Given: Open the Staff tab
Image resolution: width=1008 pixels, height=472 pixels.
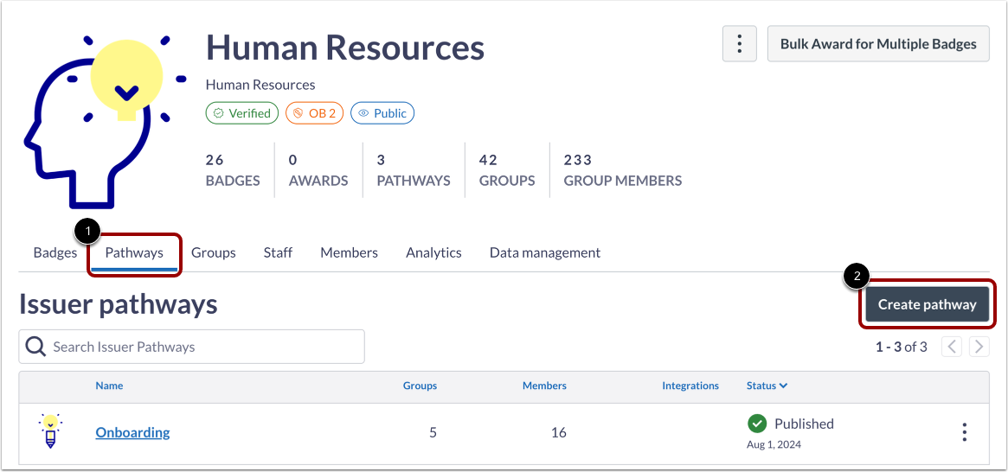Looking at the screenshot, I should [x=278, y=252].
